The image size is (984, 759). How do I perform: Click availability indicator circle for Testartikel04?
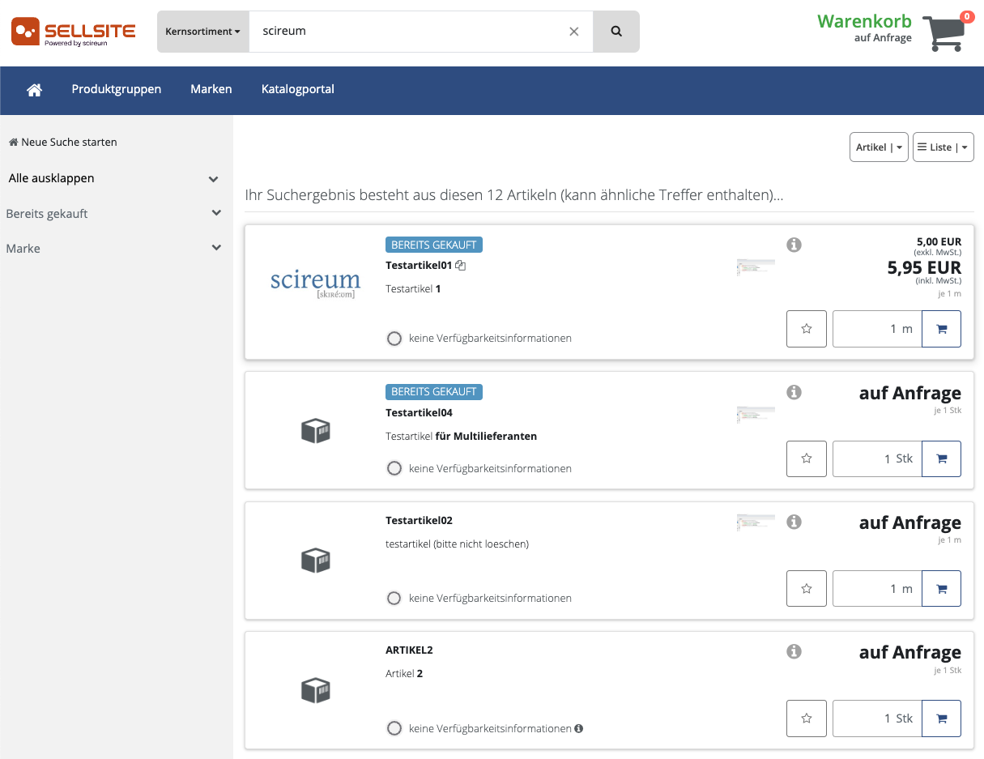click(394, 468)
